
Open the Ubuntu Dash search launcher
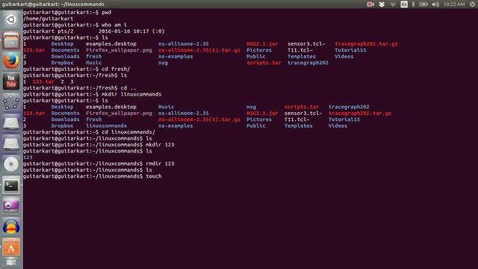tap(11, 20)
